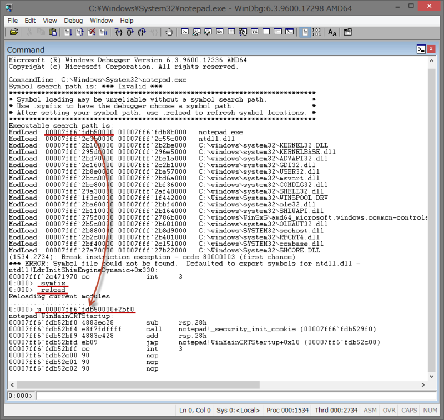Toggle Source Mode On button
Screen dimensions: 444x420
point(305,32)
